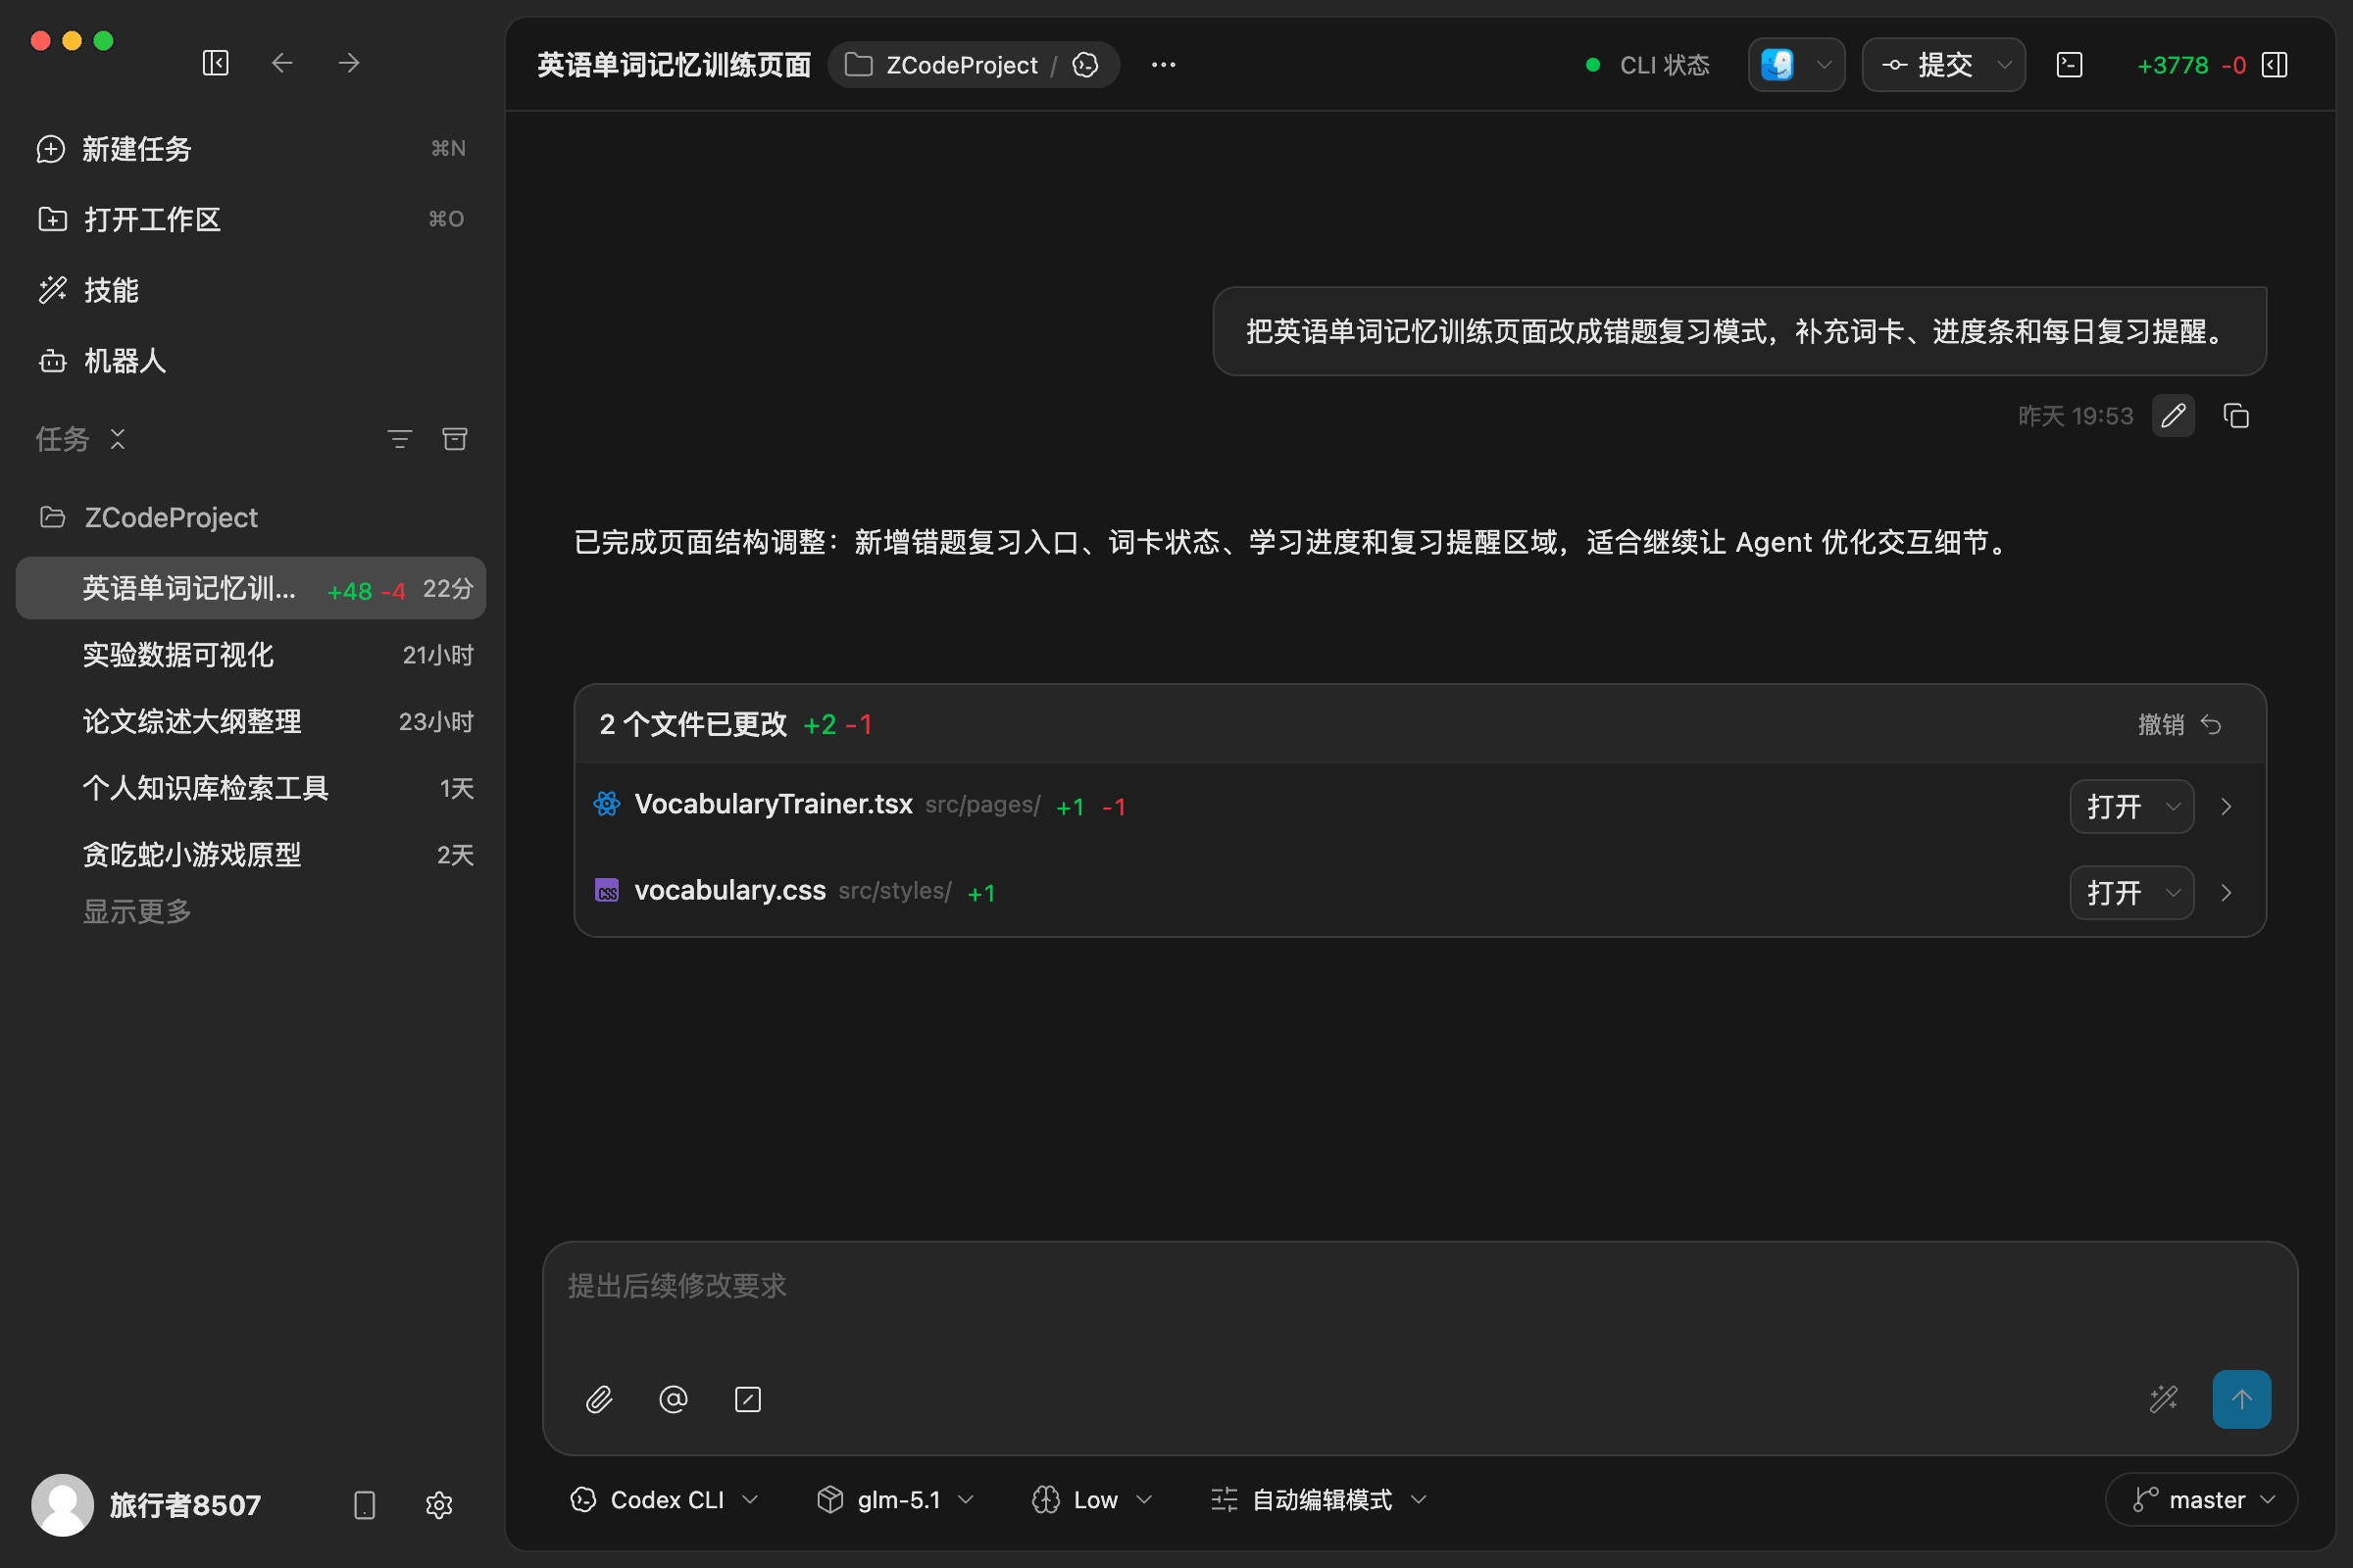Copy the message with copy icon
2353x1568 pixels.
coord(2236,415)
